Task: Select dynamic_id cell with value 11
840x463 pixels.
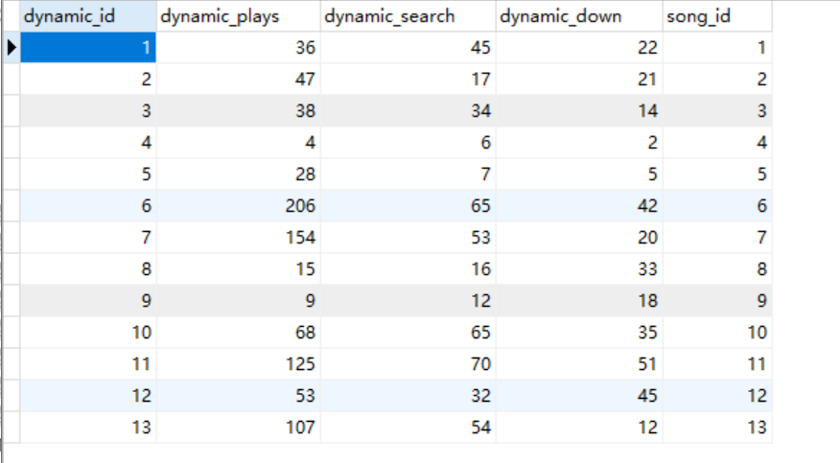Action: tap(88, 363)
